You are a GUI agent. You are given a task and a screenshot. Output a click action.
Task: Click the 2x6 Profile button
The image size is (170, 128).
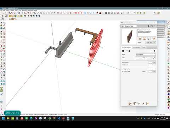coord(144,58)
